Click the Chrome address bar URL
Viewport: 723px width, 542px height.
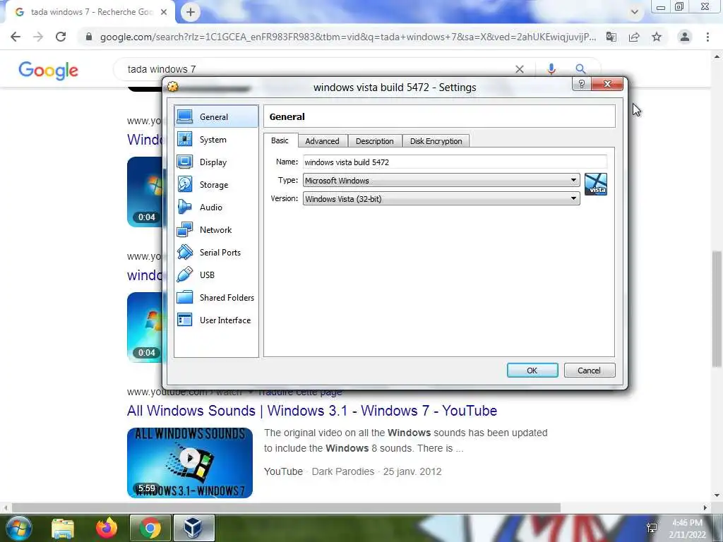tap(348, 37)
